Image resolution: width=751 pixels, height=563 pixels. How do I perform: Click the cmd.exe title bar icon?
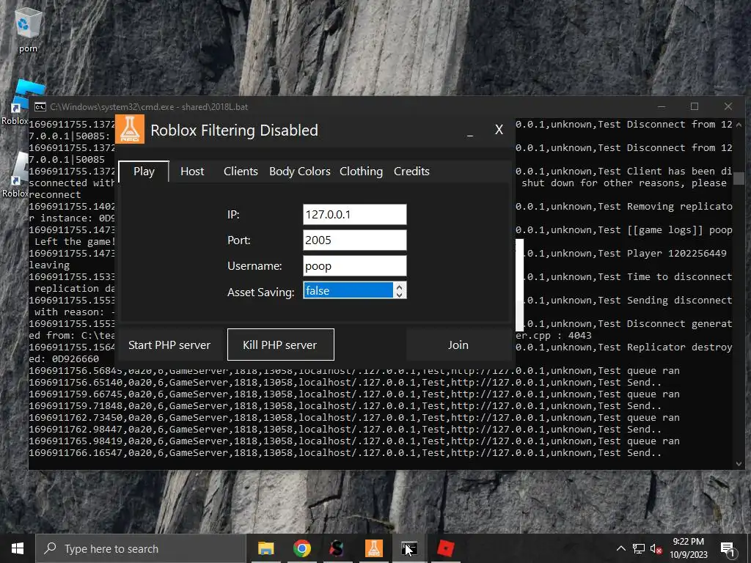pyautogui.click(x=40, y=107)
